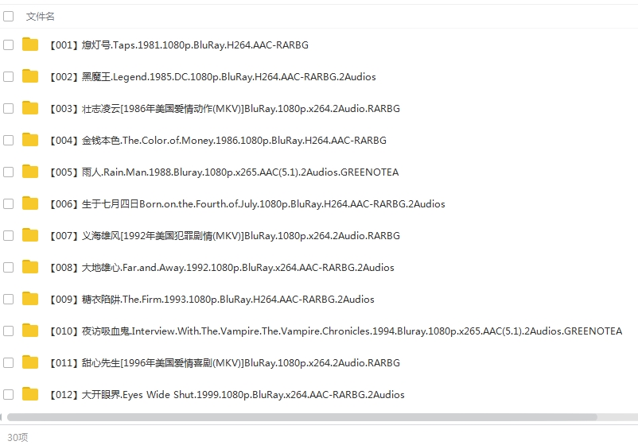Mark checkbox for [008] 大地雄心

tap(8, 267)
